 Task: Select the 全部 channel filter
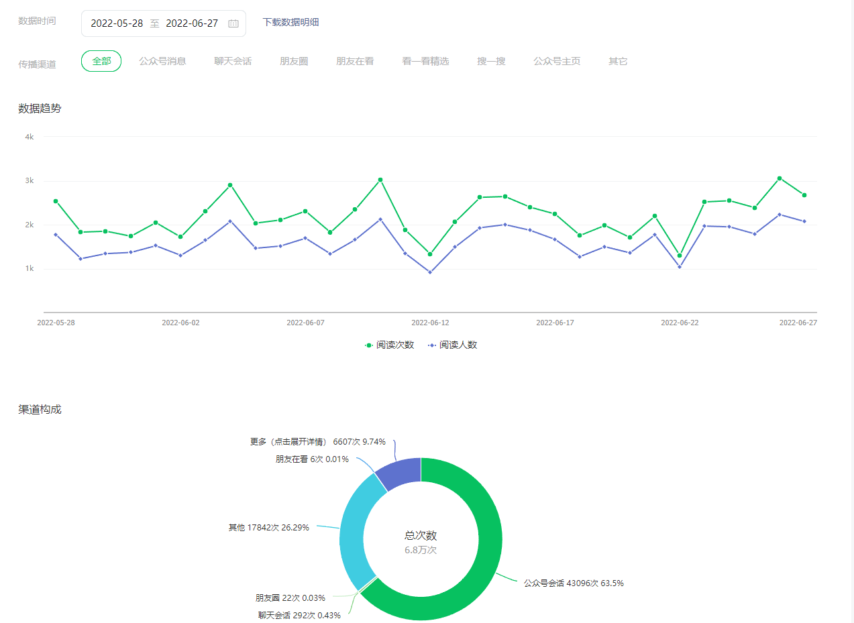click(101, 61)
